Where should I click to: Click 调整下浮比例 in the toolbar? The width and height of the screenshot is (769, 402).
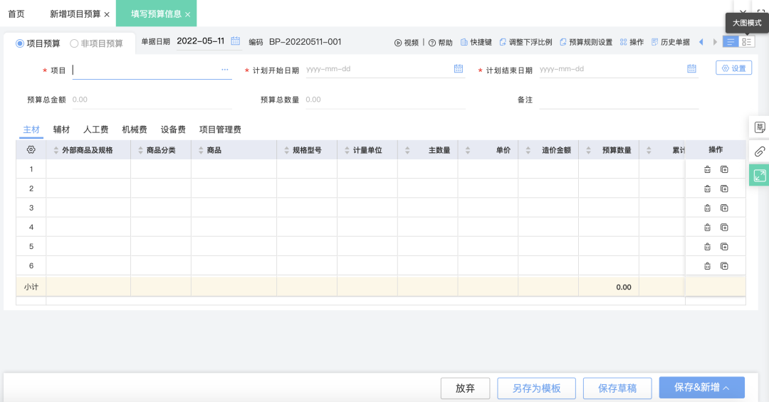(x=525, y=42)
